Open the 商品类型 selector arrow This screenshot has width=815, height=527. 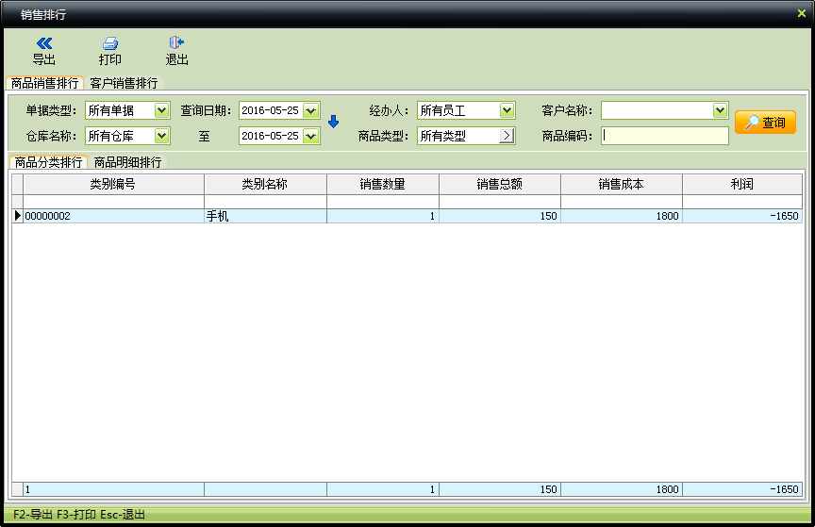pyautogui.click(x=507, y=136)
